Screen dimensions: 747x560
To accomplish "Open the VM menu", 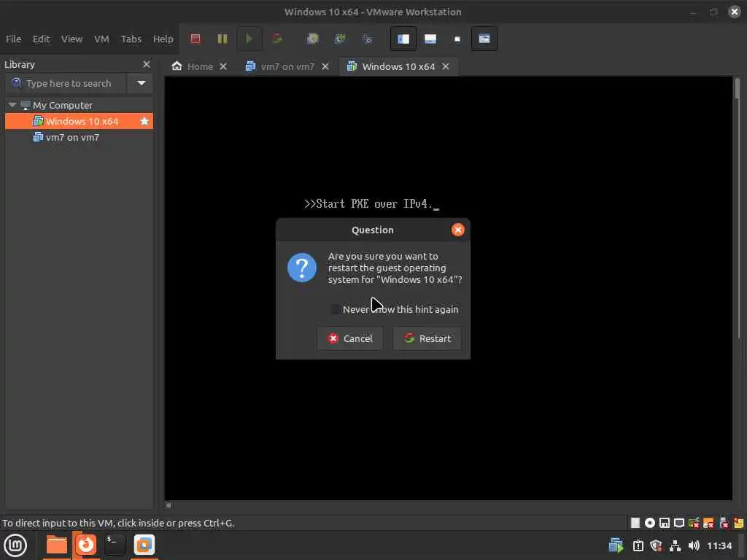I will point(101,39).
